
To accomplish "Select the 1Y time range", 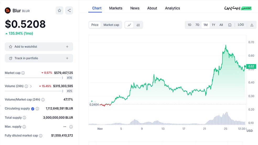I will pyautogui.click(x=213, y=25).
